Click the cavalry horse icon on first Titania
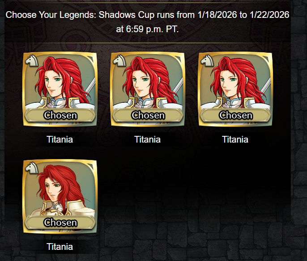This screenshot has width=307, height=261. tap(32, 61)
